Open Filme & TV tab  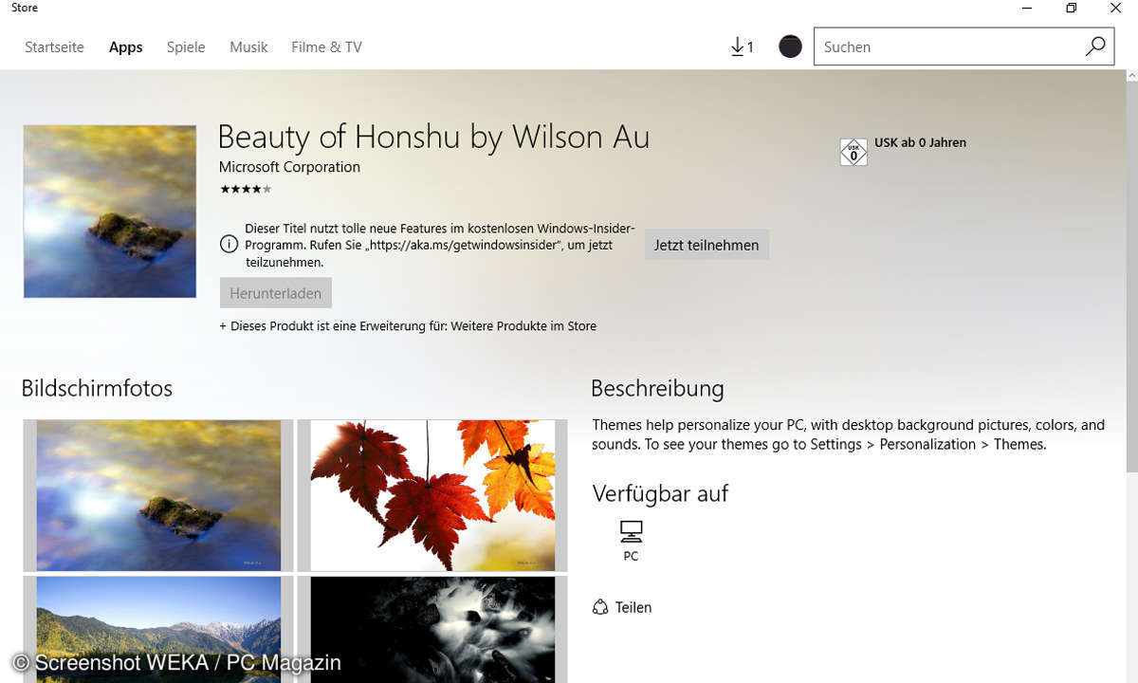pos(326,46)
